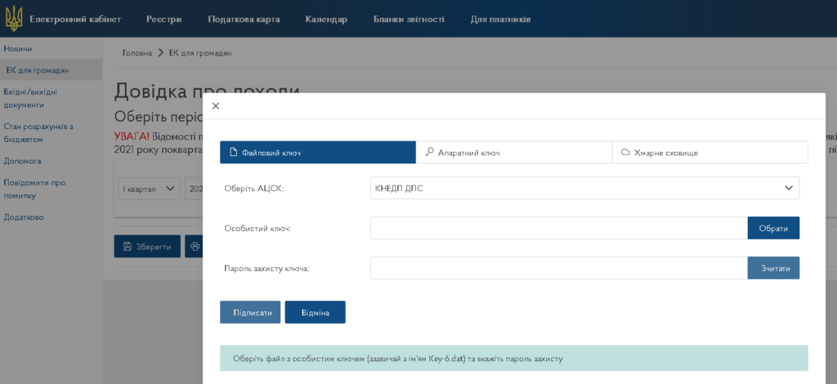Click the Підписати button
The height and width of the screenshot is (384, 837).
pyautogui.click(x=250, y=312)
